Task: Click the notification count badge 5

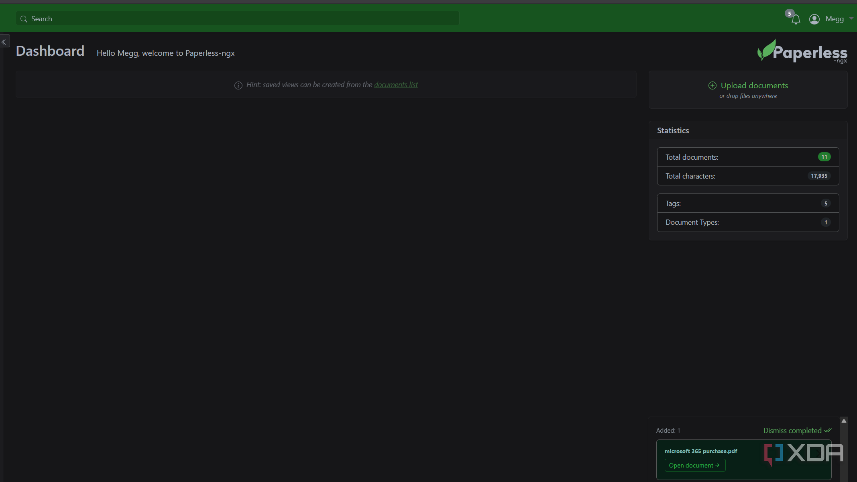Action: pyautogui.click(x=790, y=14)
